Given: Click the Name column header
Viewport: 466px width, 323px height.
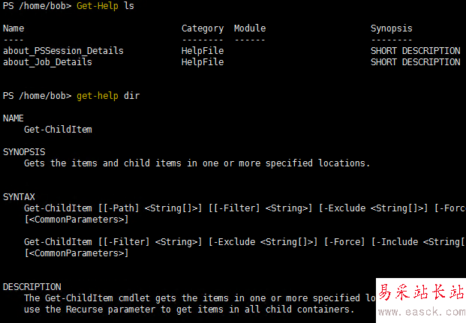Looking at the screenshot, I should [x=14, y=28].
